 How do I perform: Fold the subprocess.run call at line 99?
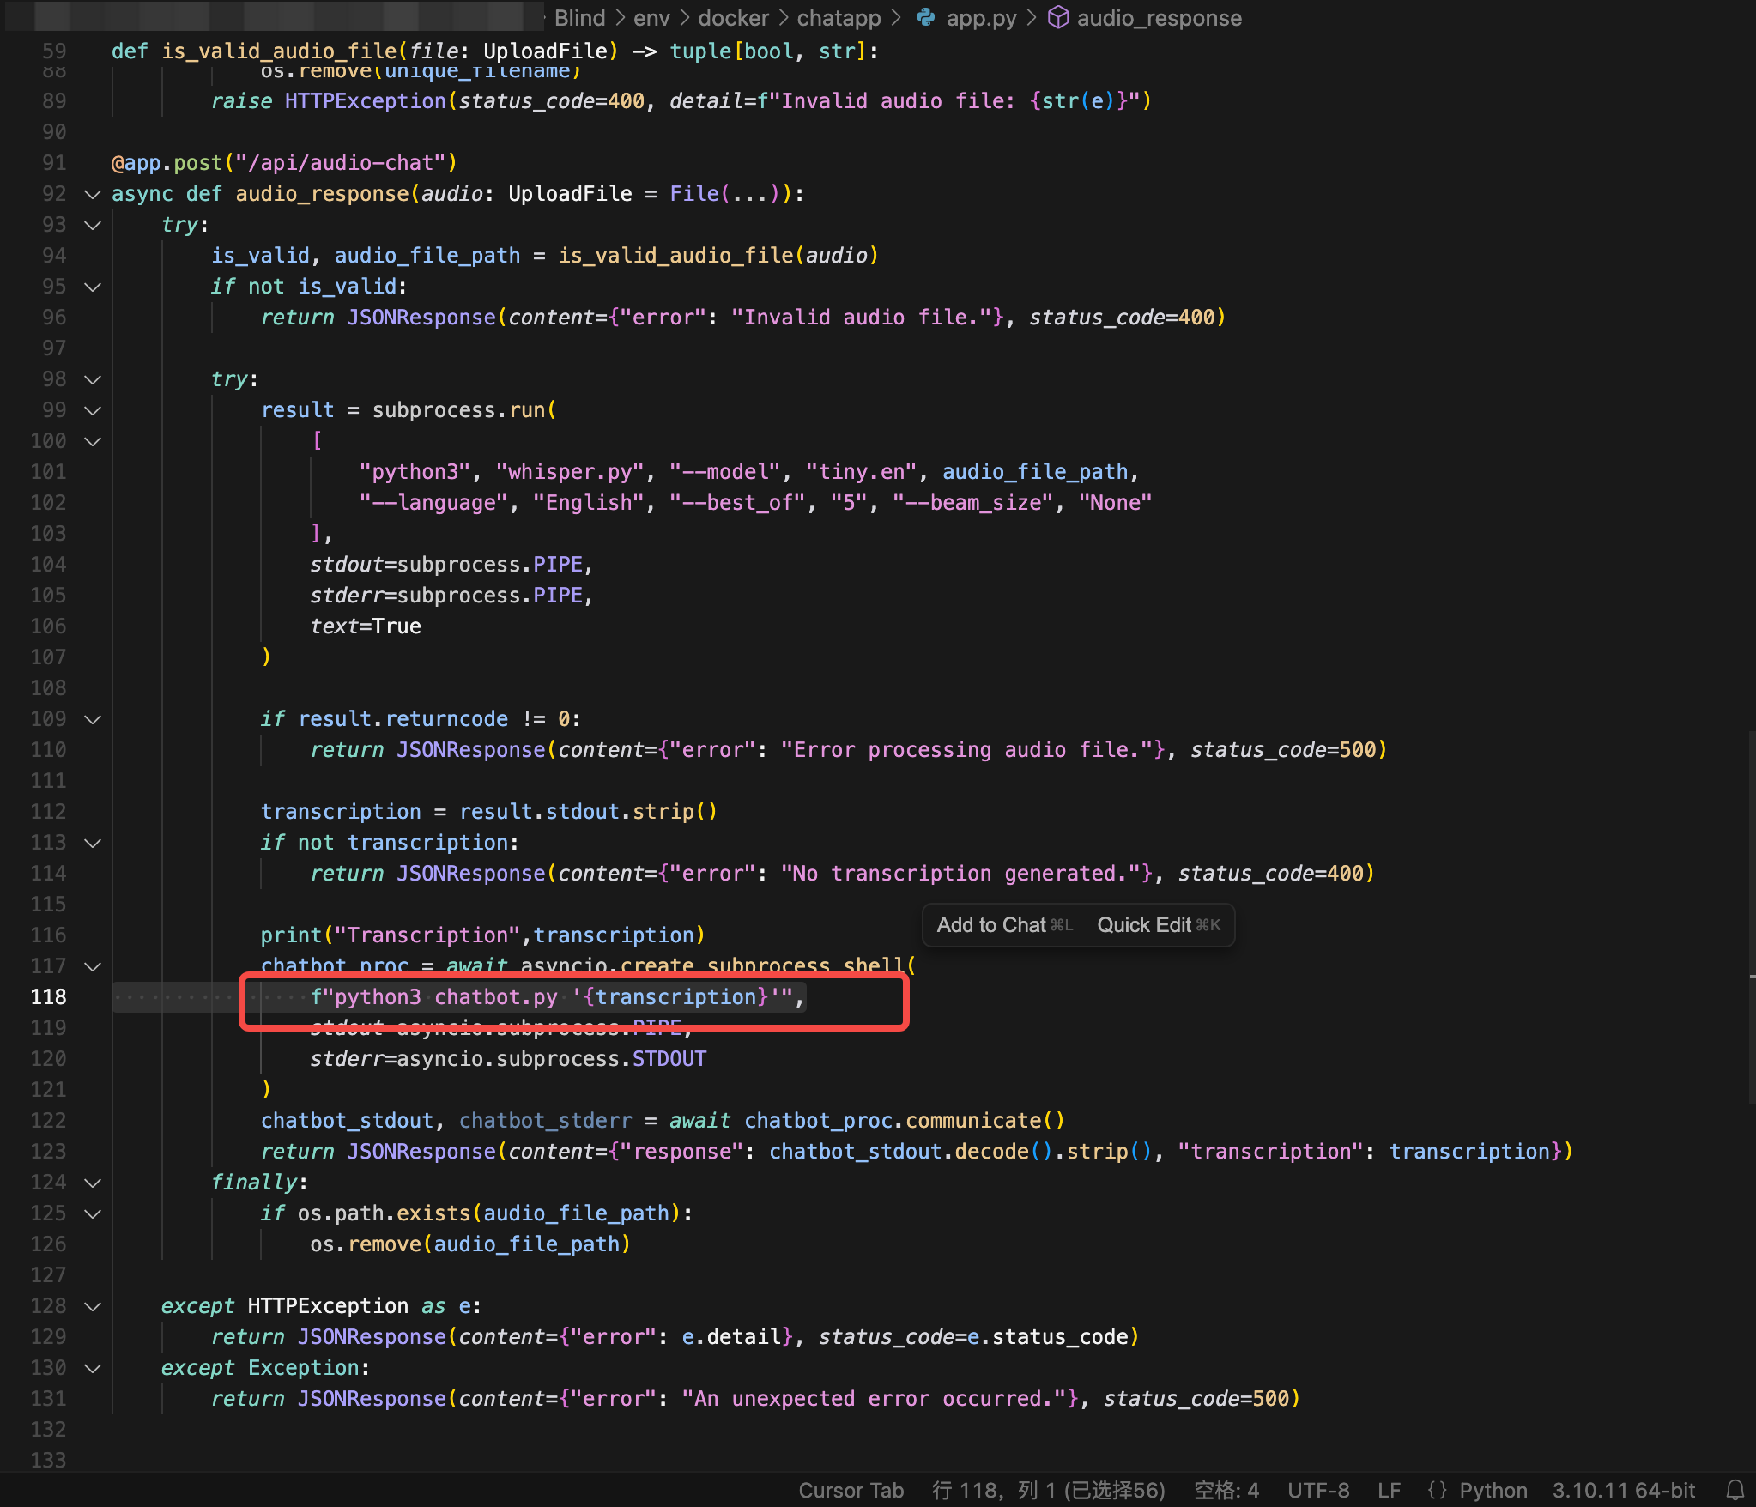point(93,410)
